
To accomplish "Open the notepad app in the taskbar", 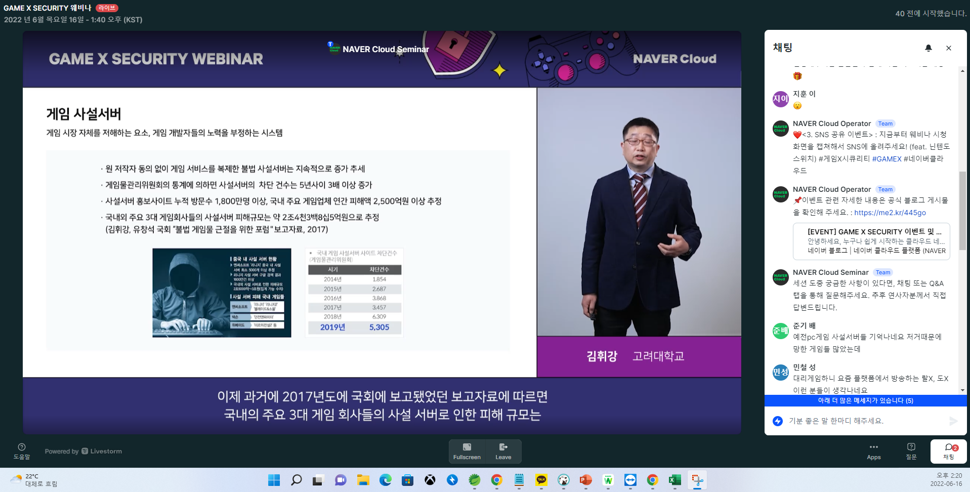I will [519, 480].
